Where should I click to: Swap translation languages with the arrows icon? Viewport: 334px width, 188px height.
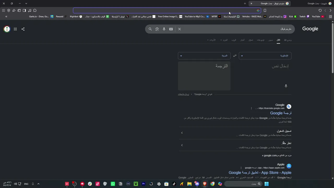(x=235, y=56)
